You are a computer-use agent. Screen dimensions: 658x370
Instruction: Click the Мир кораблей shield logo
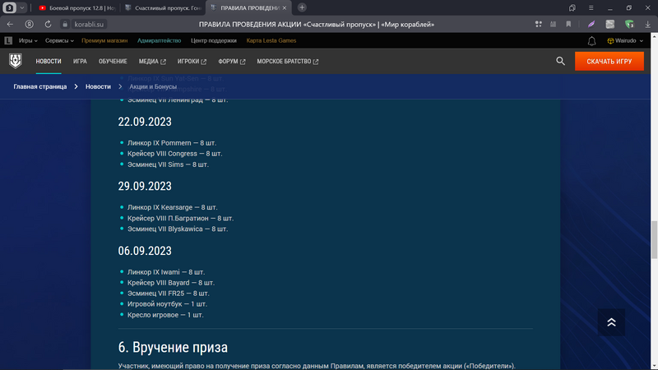coord(16,61)
